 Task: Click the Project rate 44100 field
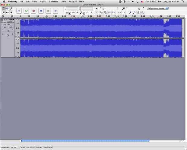tap(14, 147)
